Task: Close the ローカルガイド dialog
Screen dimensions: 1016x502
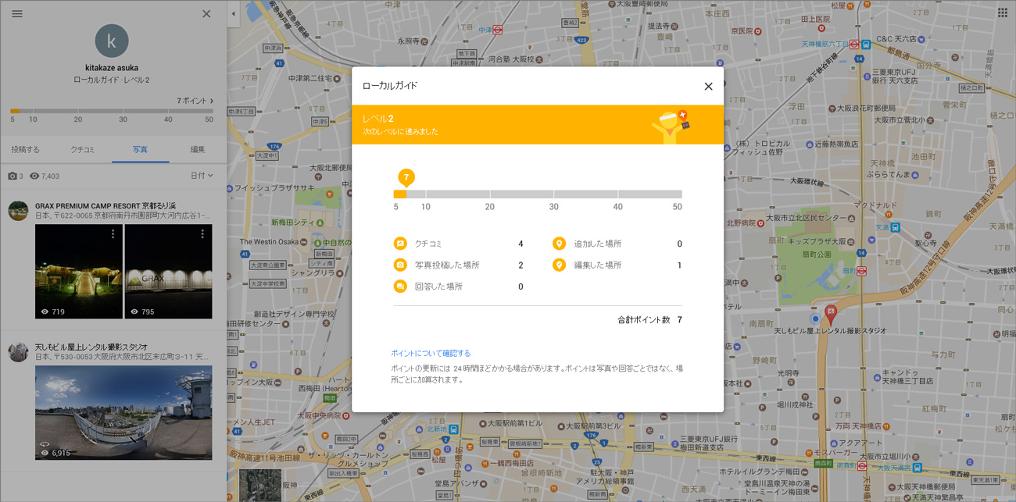Action: point(708,87)
